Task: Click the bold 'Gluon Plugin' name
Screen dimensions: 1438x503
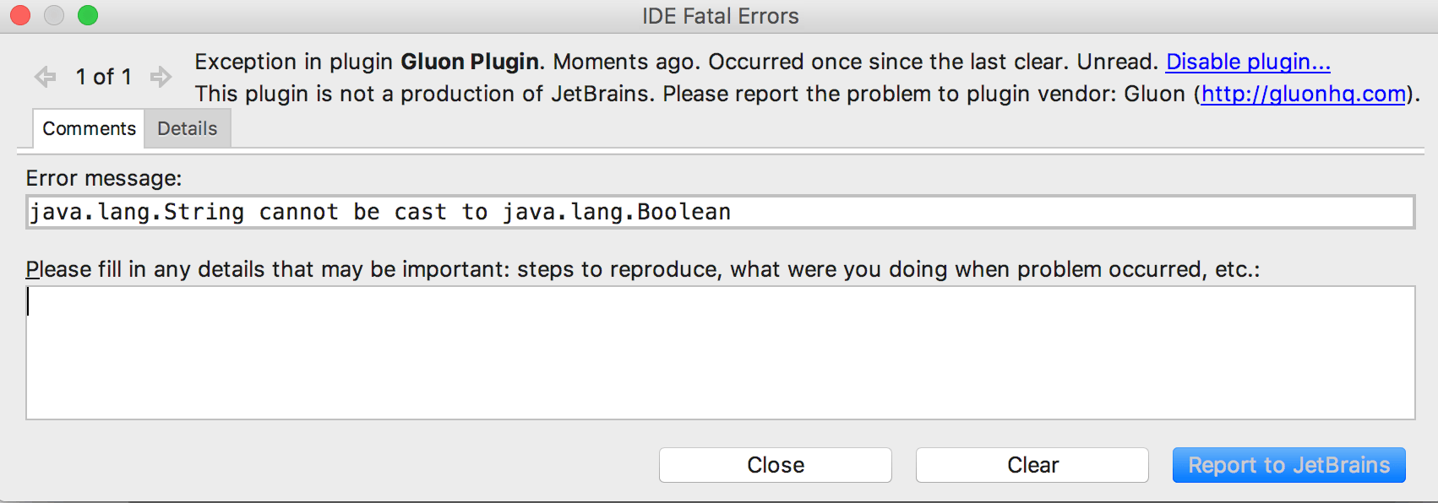Action: [470, 62]
